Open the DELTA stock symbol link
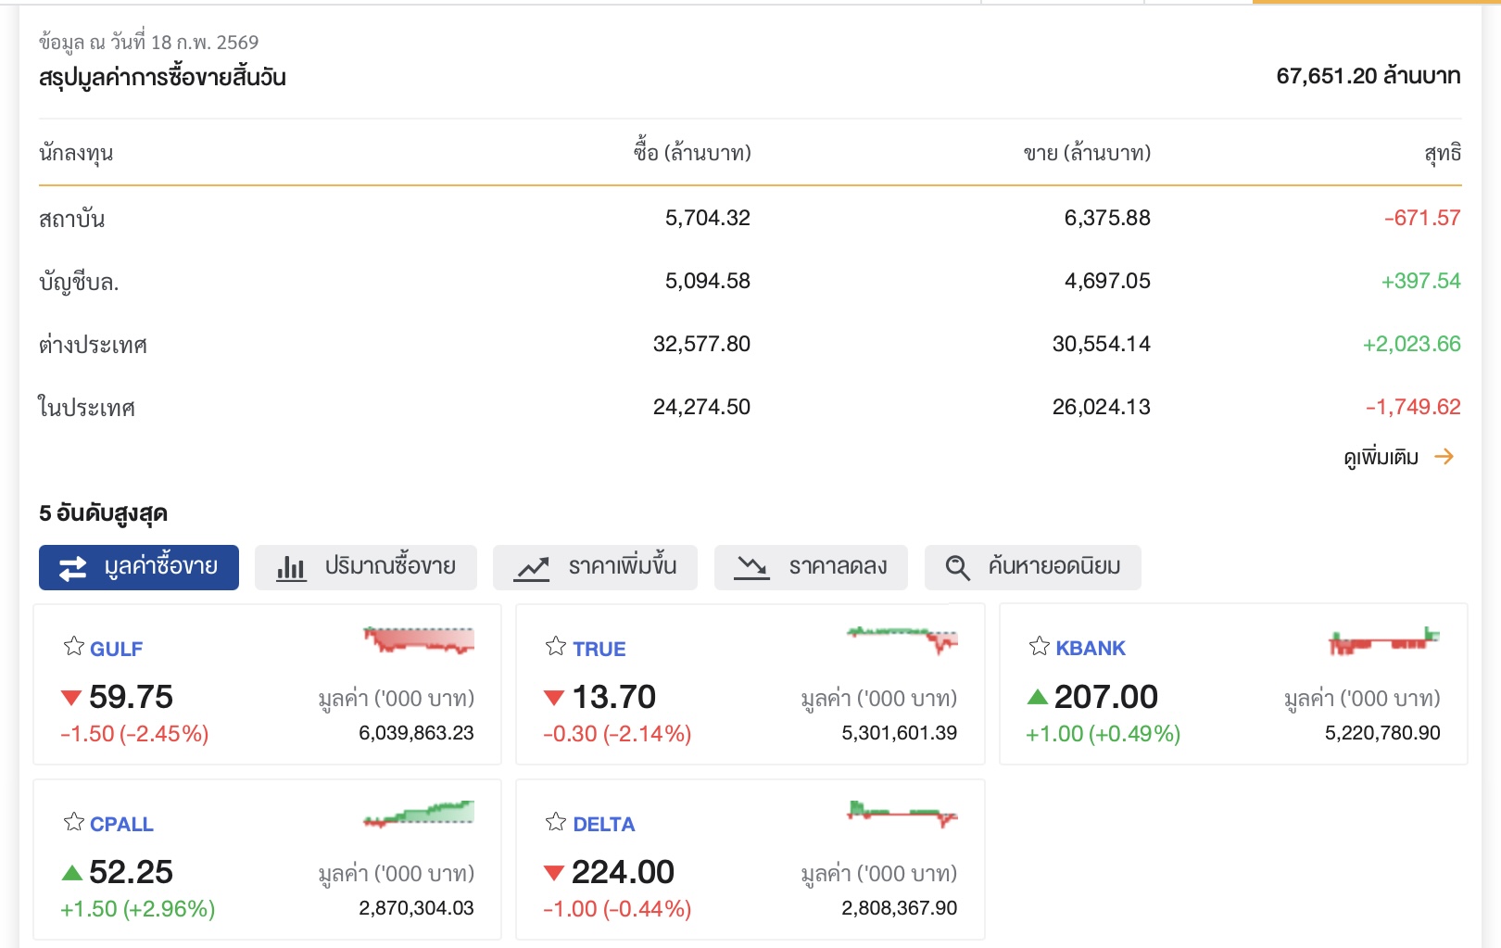The height and width of the screenshot is (948, 1501). (x=604, y=824)
